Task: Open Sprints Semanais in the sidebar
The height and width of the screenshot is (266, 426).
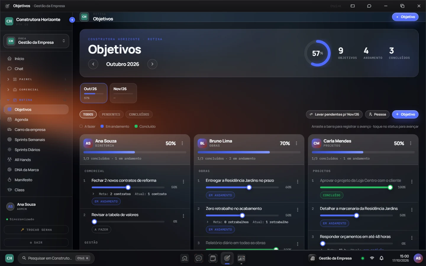Action: 36,140
